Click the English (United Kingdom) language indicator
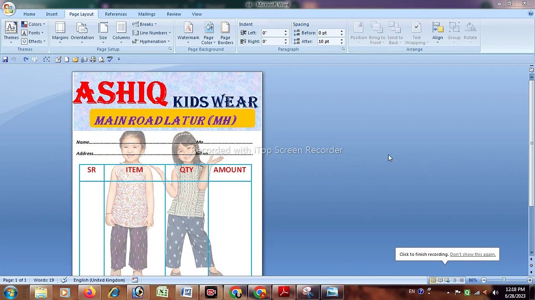The height and width of the screenshot is (300, 535). click(99, 280)
